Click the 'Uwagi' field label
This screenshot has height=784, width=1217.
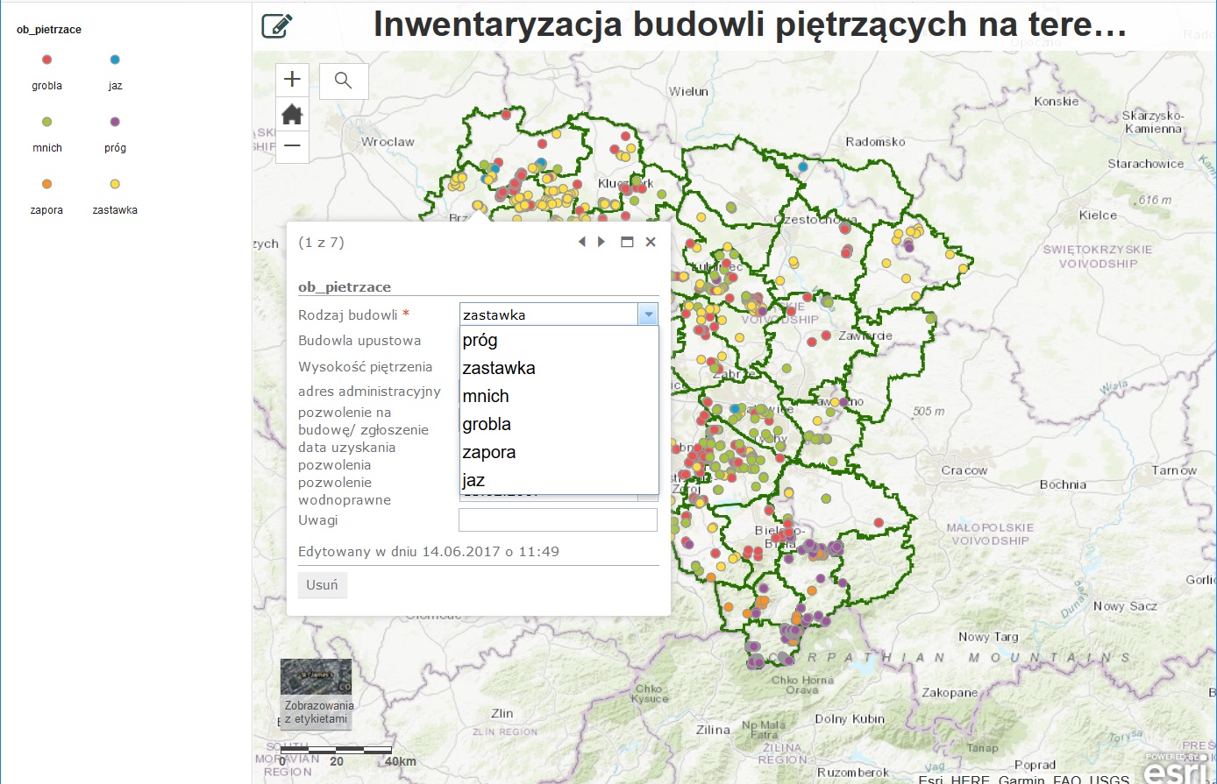coord(318,520)
